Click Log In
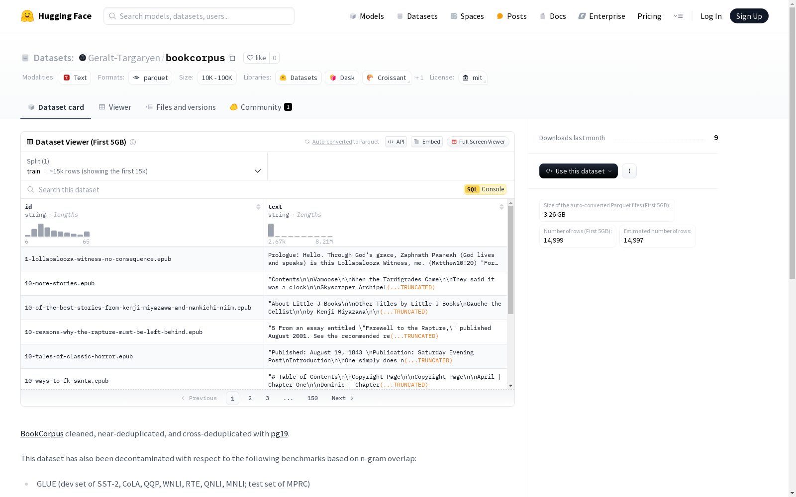Image resolution: width=796 pixels, height=497 pixels. point(711,16)
